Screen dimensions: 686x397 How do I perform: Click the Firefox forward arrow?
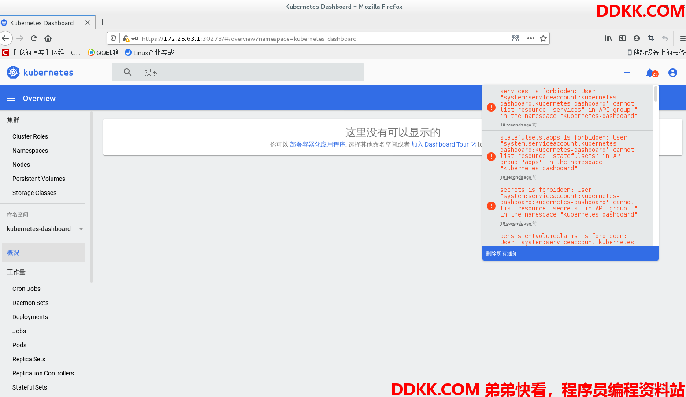pos(20,38)
